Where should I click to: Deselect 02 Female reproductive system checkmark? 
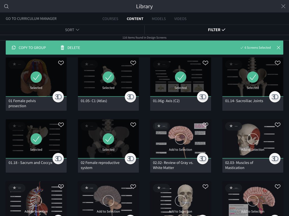coord(108,139)
